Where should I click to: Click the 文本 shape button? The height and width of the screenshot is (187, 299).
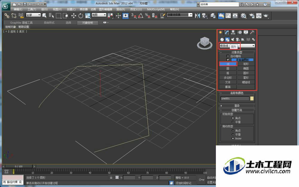click(x=228, y=82)
